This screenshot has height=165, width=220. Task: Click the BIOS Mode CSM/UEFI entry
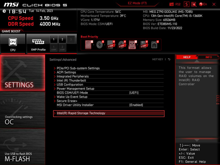(96, 24)
